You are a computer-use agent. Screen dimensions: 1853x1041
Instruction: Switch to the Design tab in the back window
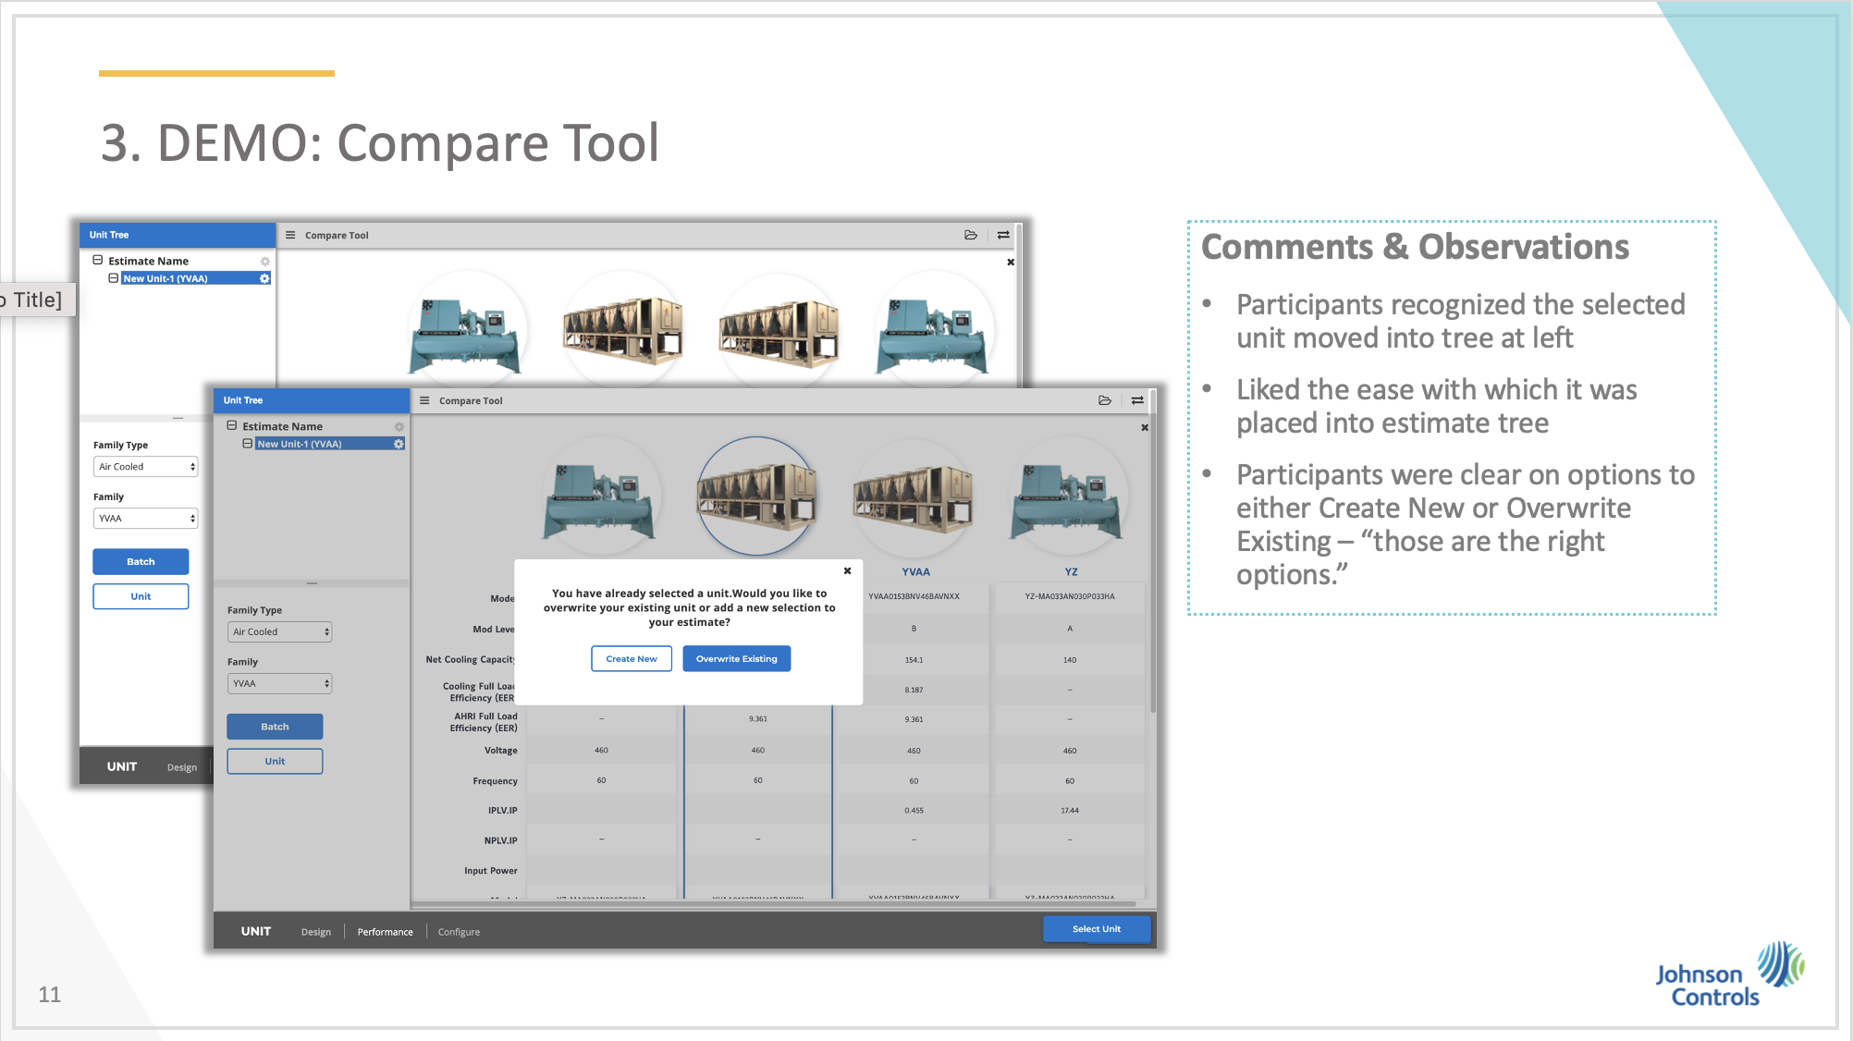pos(182,767)
